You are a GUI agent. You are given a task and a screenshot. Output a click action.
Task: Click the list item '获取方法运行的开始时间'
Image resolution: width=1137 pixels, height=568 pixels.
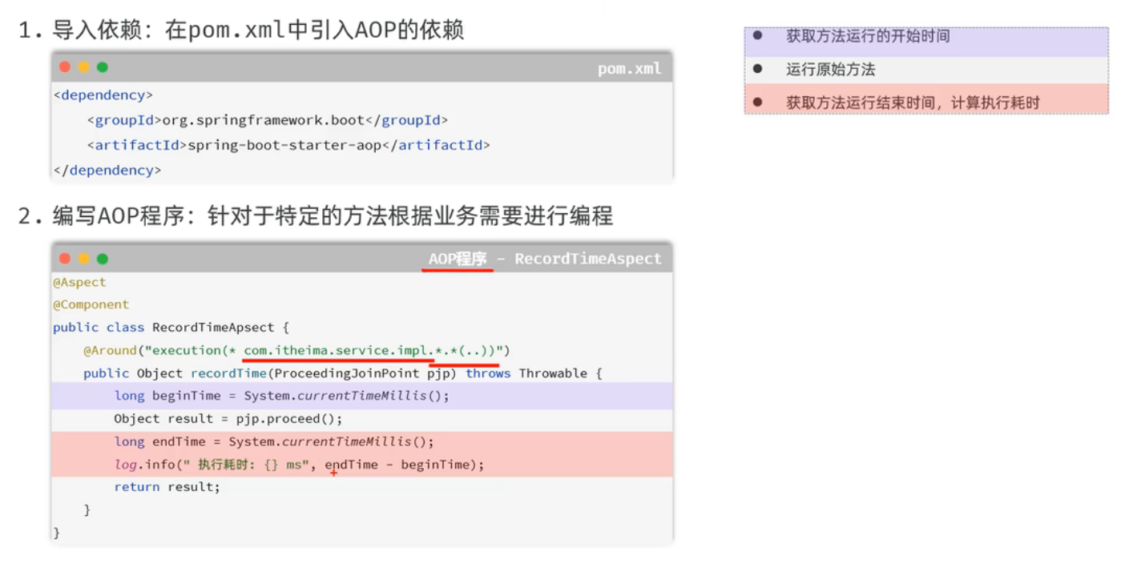[x=868, y=36]
